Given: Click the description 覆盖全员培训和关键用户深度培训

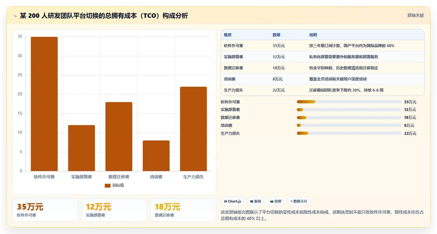Looking at the screenshot, I should point(338,79).
